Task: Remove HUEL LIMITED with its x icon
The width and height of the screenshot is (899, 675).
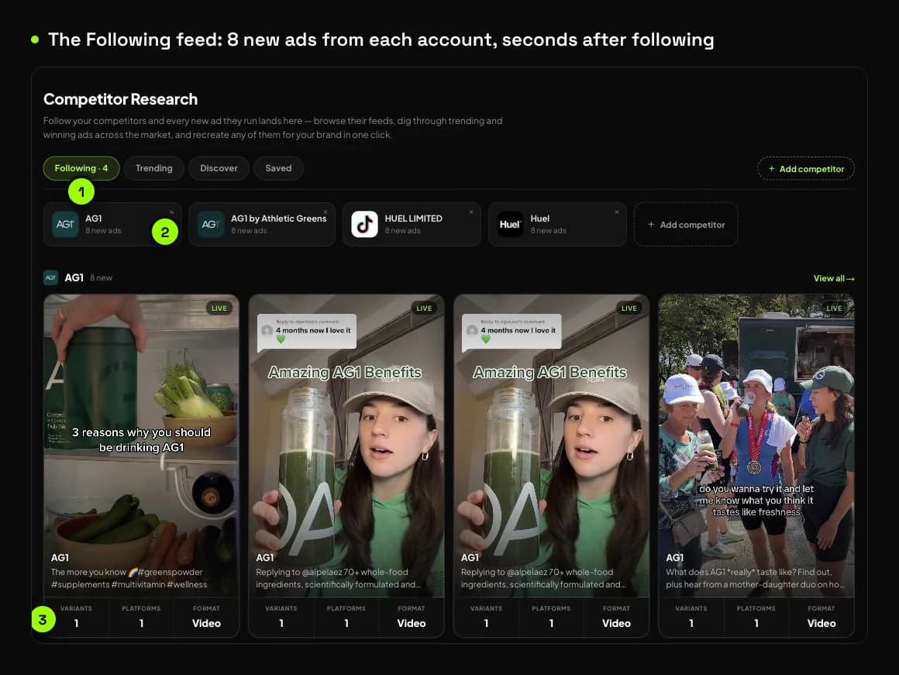Action: [x=471, y=212]
